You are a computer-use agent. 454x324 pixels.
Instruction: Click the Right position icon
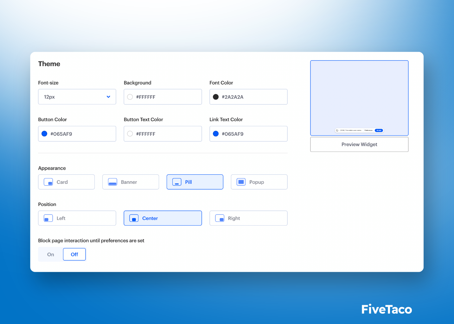(220, 218)
